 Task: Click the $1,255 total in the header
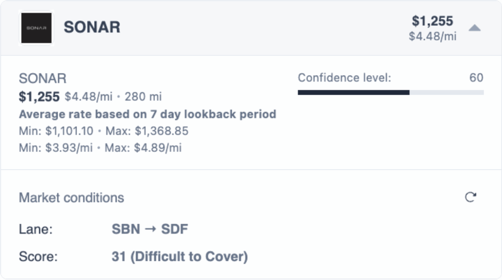coord(433,21)
